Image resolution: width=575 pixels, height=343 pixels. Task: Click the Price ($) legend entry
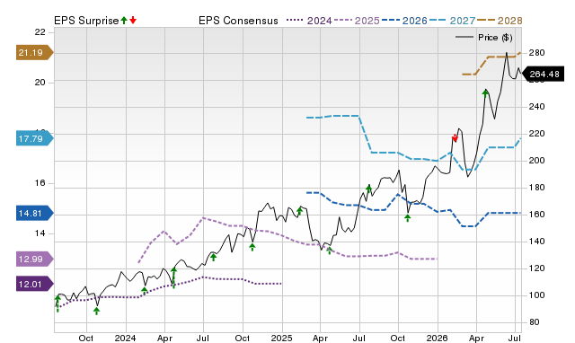pos(484,38)
